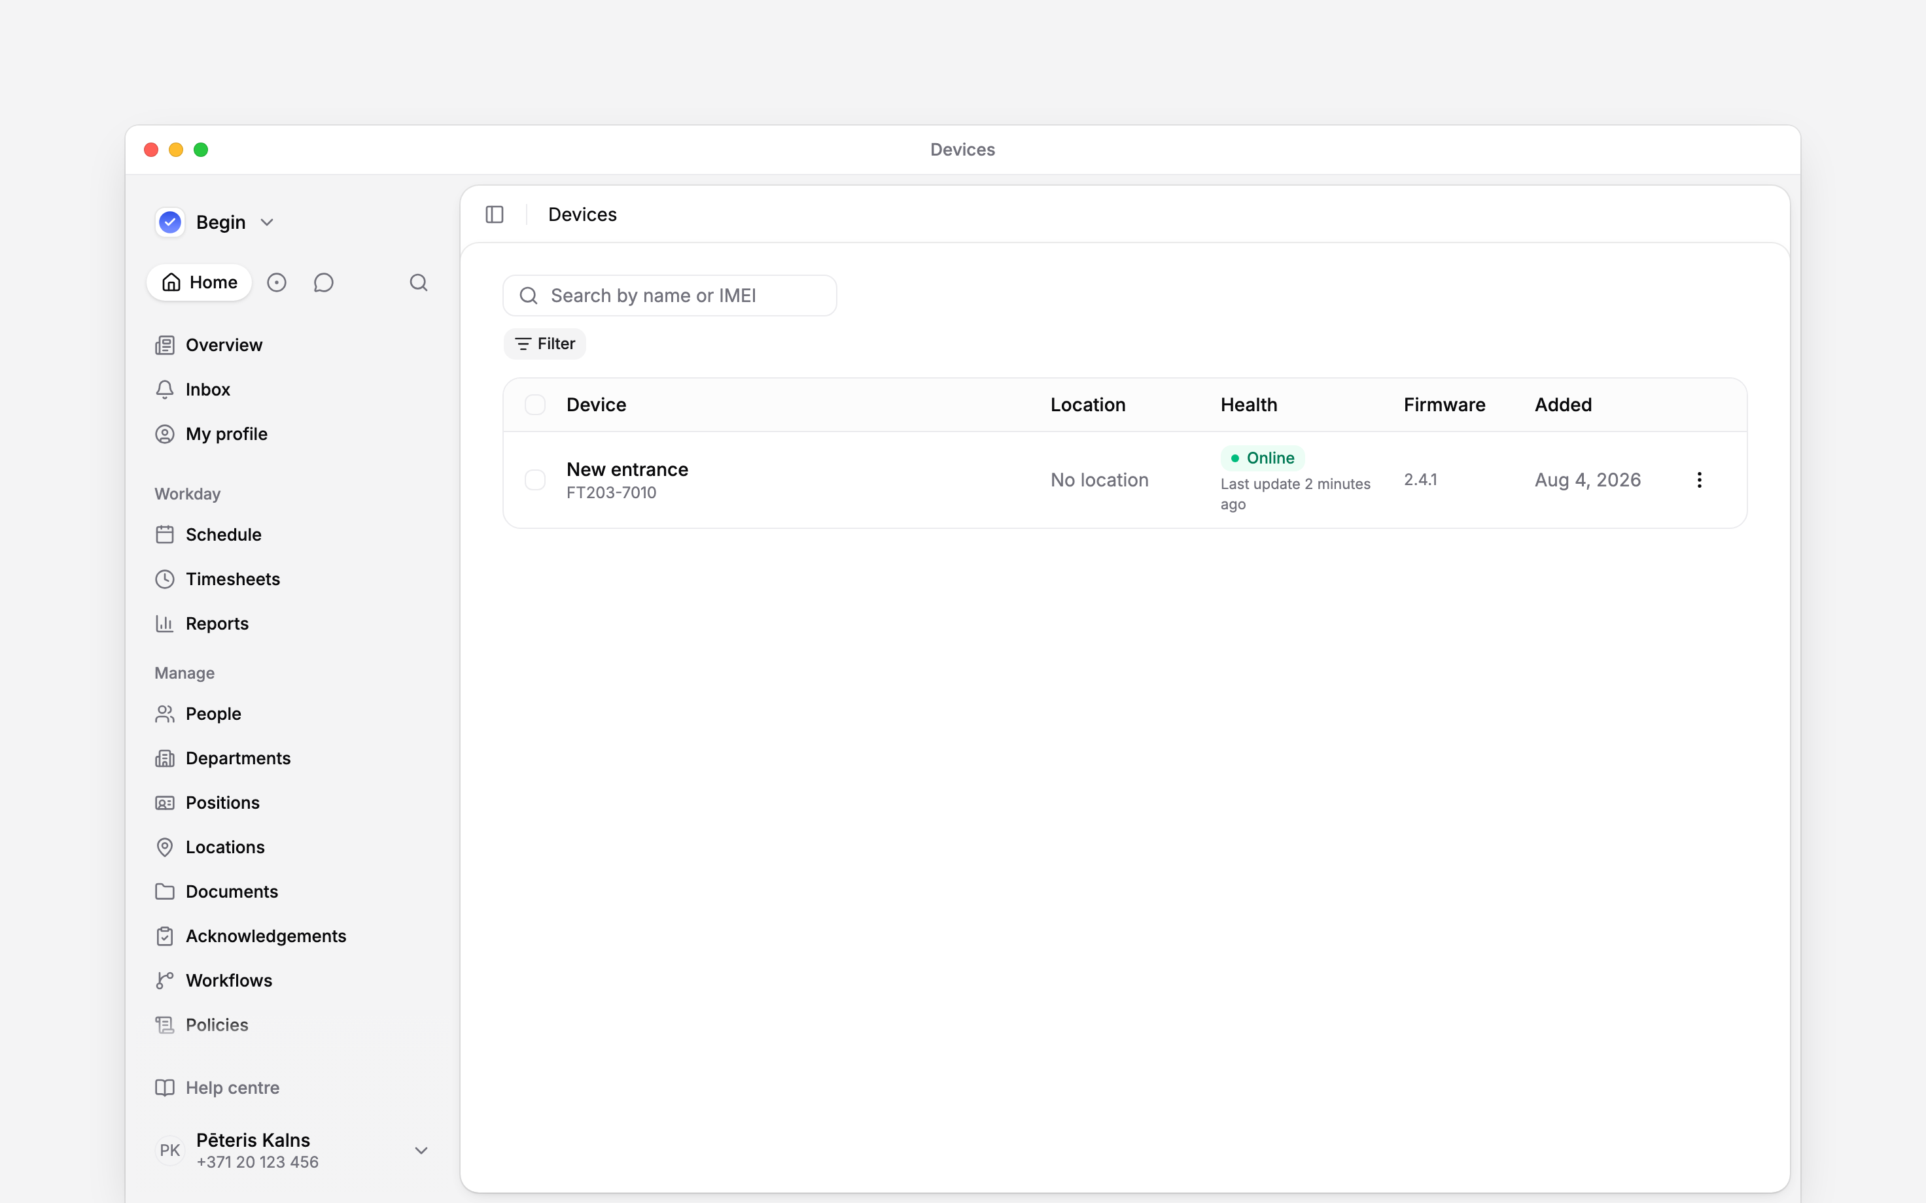Toggle the sidebar panel icon
1926x1203 pixels.
point(494,214)
